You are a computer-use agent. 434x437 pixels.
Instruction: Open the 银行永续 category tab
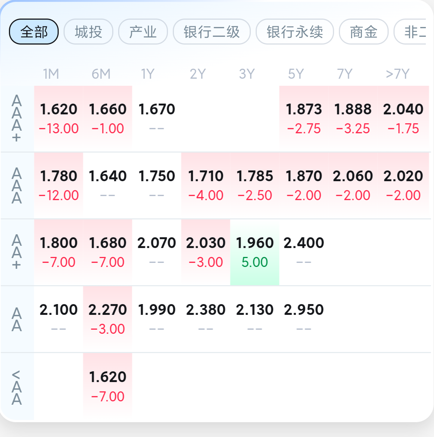[x=295, y=32]
